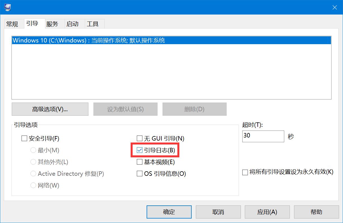Select the 网络 radio button
343x223 pixels.
click(x=33, y=185)
